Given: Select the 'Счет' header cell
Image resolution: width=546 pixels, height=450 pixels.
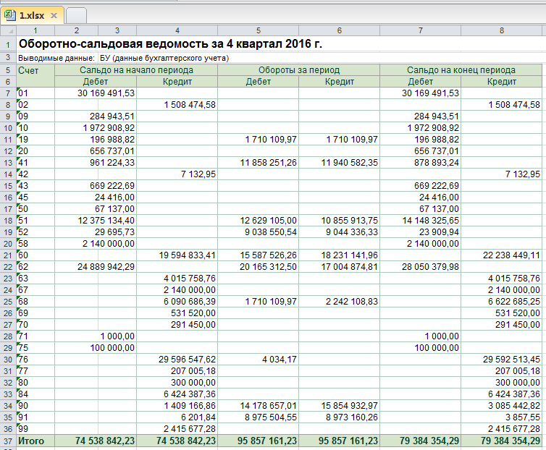Looking at the screenshot, I should coord(29,70).
